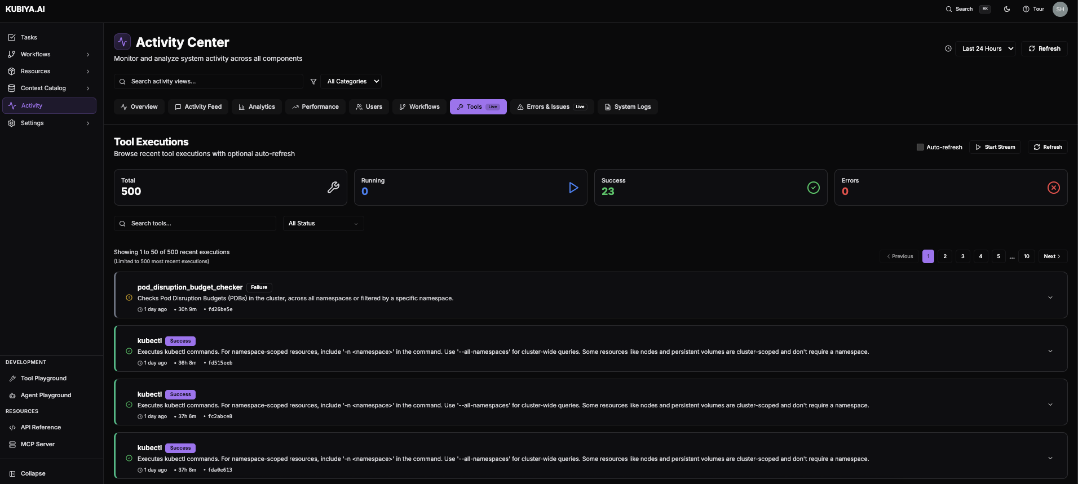Screen dimensions: 1078x484
Task: Click the KUBIYA.AI logo
Action: pos(25,9)
